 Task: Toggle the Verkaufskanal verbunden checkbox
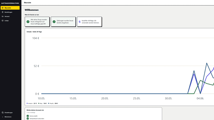point(28,118)
